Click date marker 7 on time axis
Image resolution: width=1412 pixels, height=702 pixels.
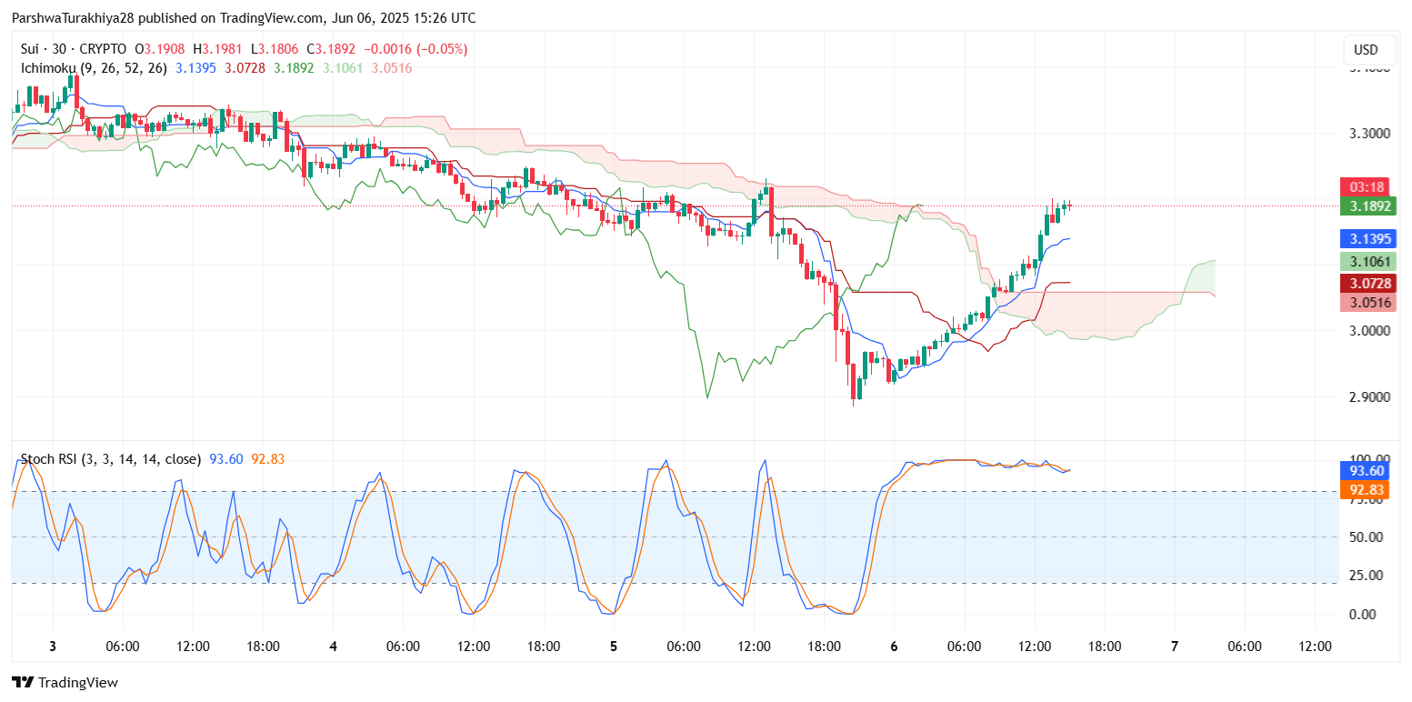1175,647
